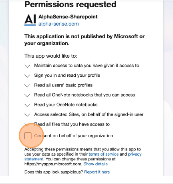The image size is (173, 184).
Task: Open the terms of service link
Action: [104, 154]
